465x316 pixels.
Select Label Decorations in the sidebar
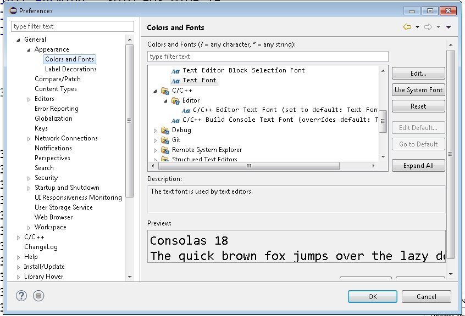point(70,69)
